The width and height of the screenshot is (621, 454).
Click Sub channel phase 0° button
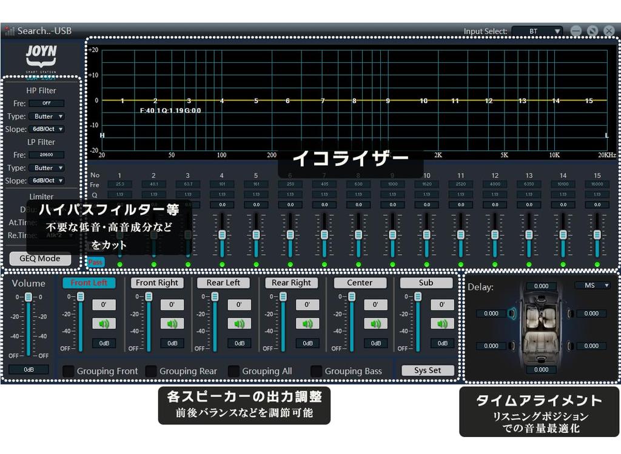point(442,304)
